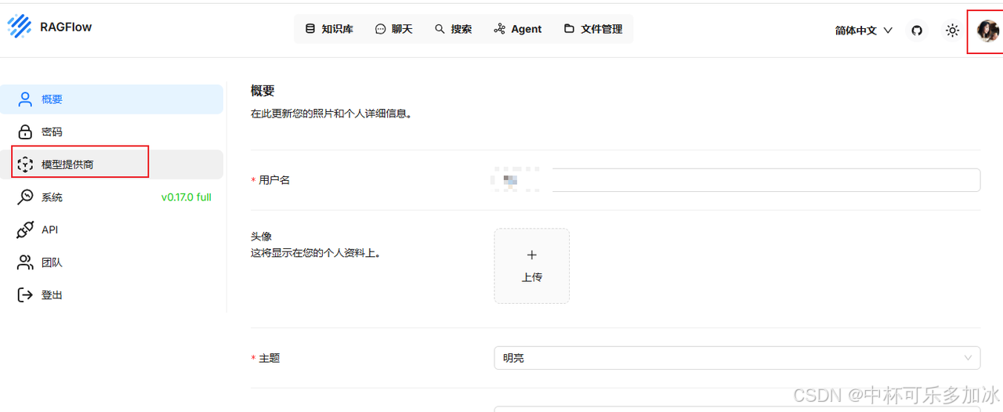1003x412 pixels.
Task: Click the partially visible field below 主题
Action: (737, 409)
